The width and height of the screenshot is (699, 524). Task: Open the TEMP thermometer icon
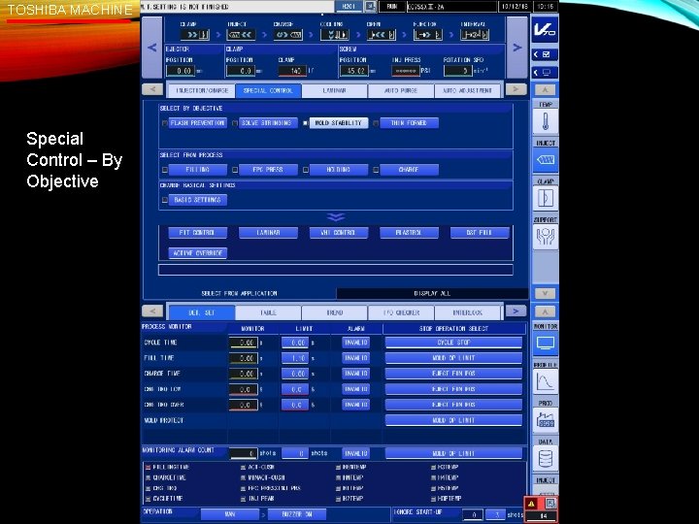tap(545, 120)
